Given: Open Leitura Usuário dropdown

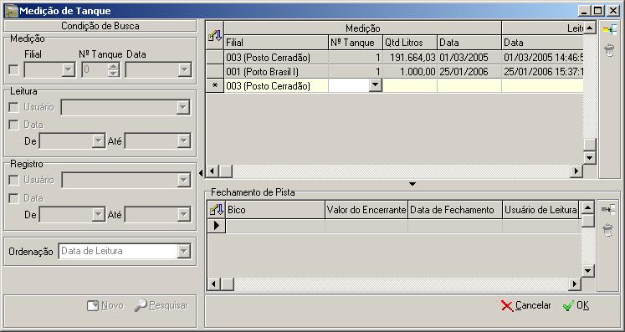Looking at the screenshot, I should (x=183, y=107).
